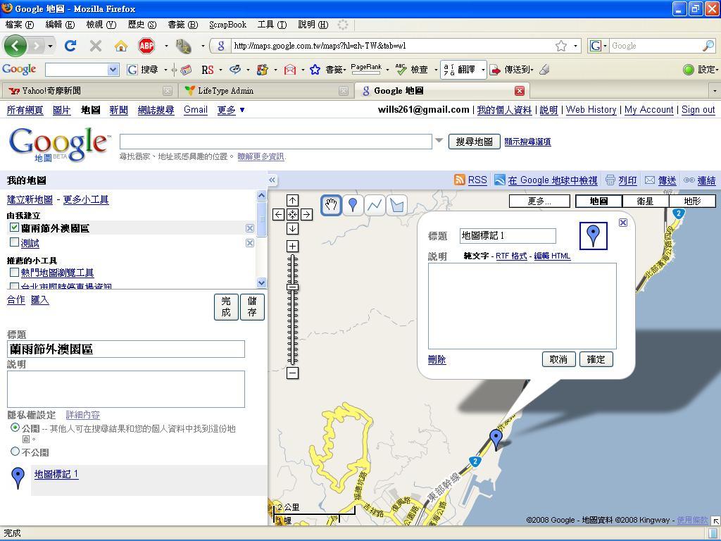
Task: Select the 公開 privacy radio button
Action: point(15,428)
